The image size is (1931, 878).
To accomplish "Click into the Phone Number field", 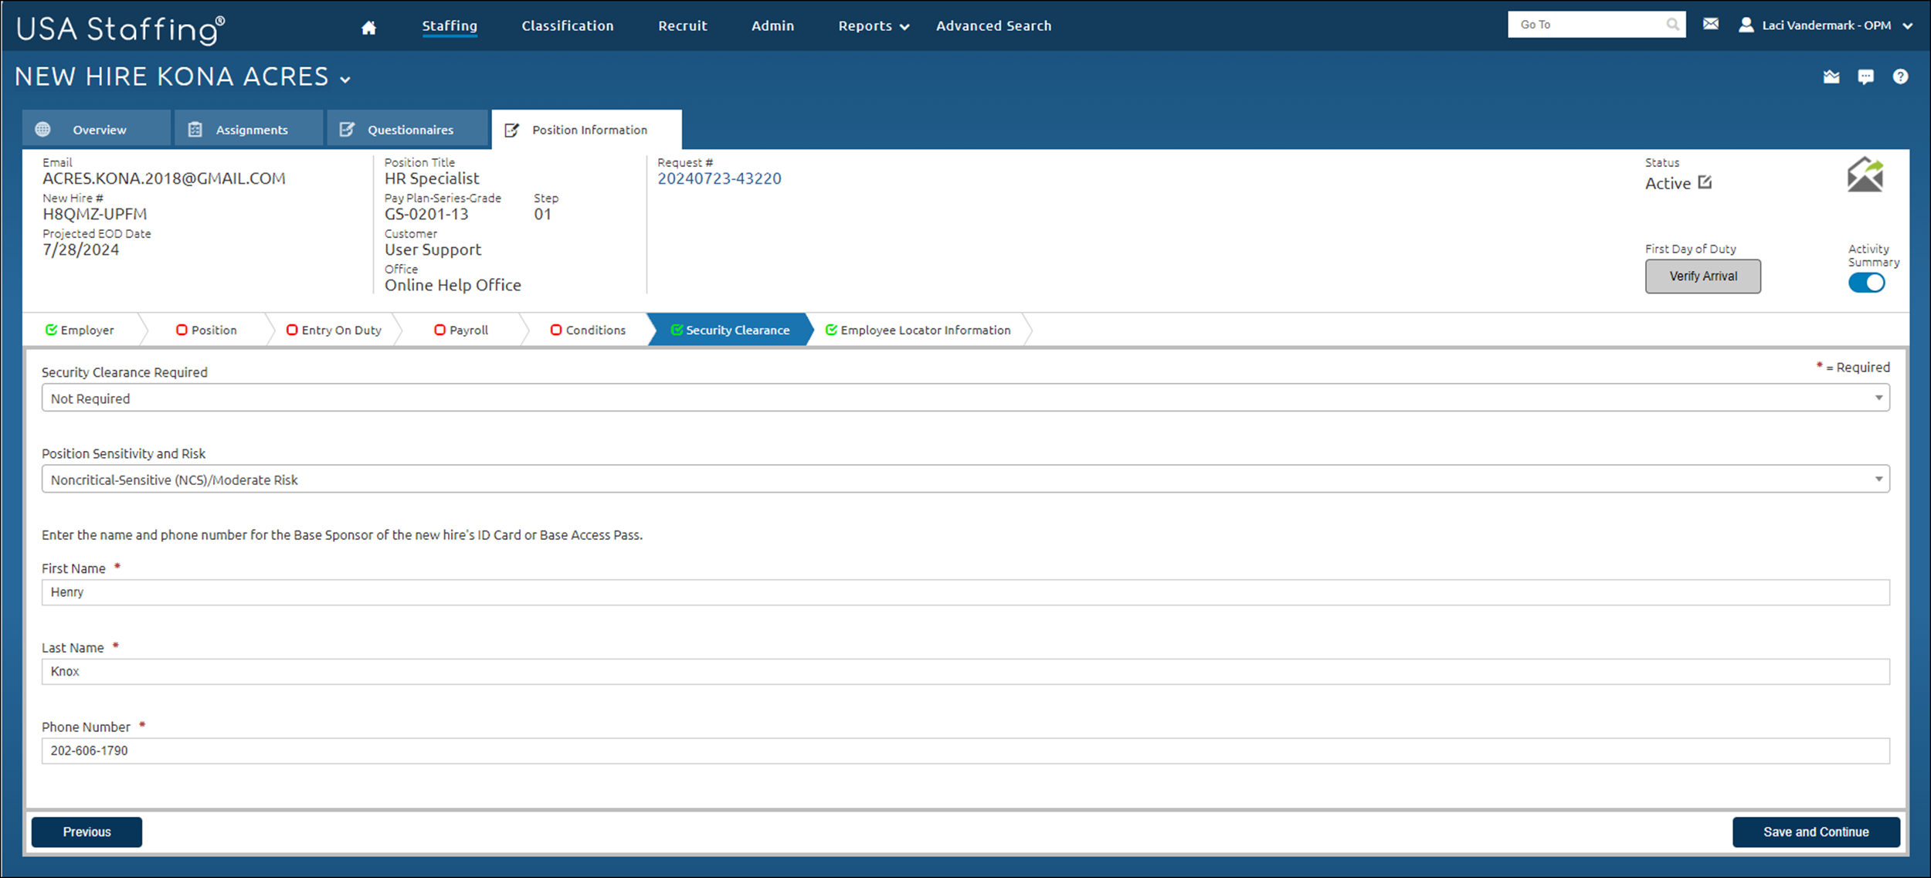I will coord(965,751).
